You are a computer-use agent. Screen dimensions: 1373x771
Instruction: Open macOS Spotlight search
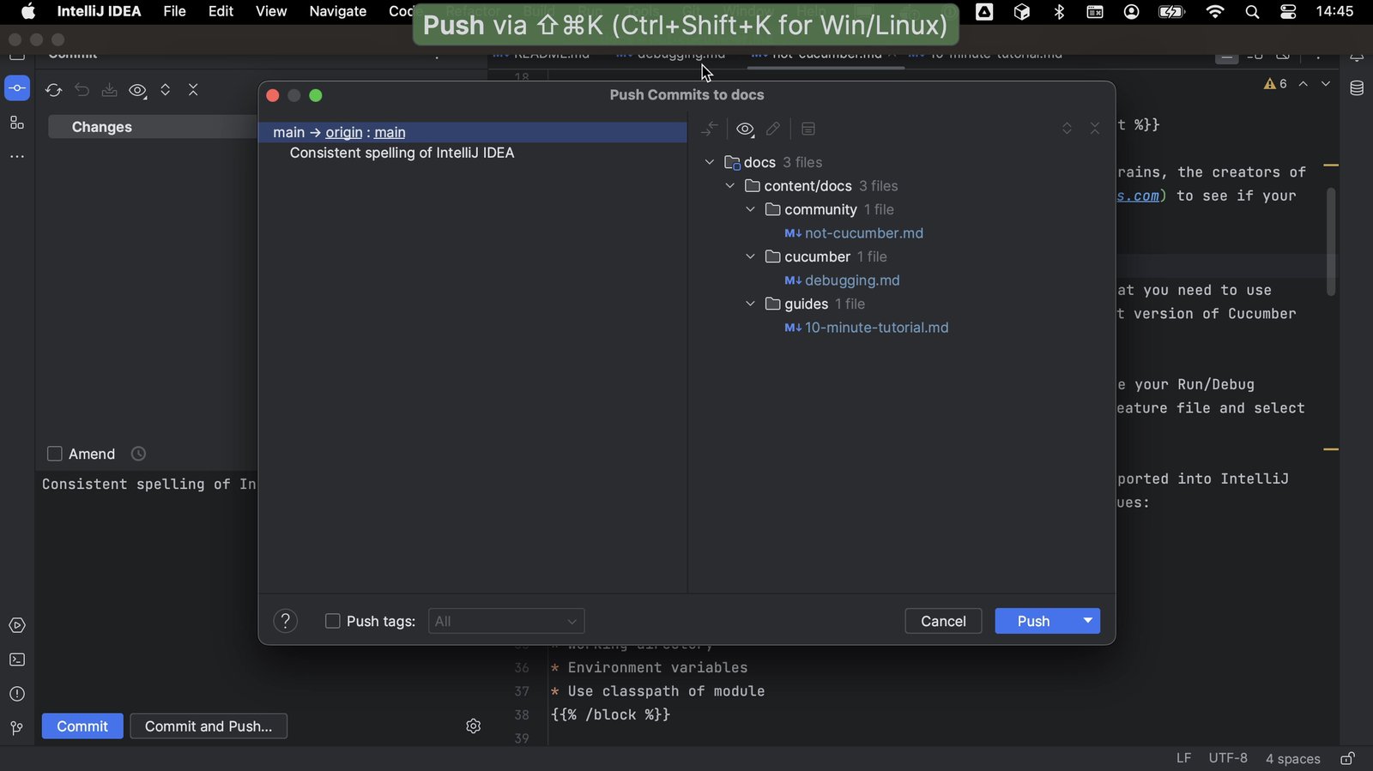pyautogui.click(x=1252, y=12)
